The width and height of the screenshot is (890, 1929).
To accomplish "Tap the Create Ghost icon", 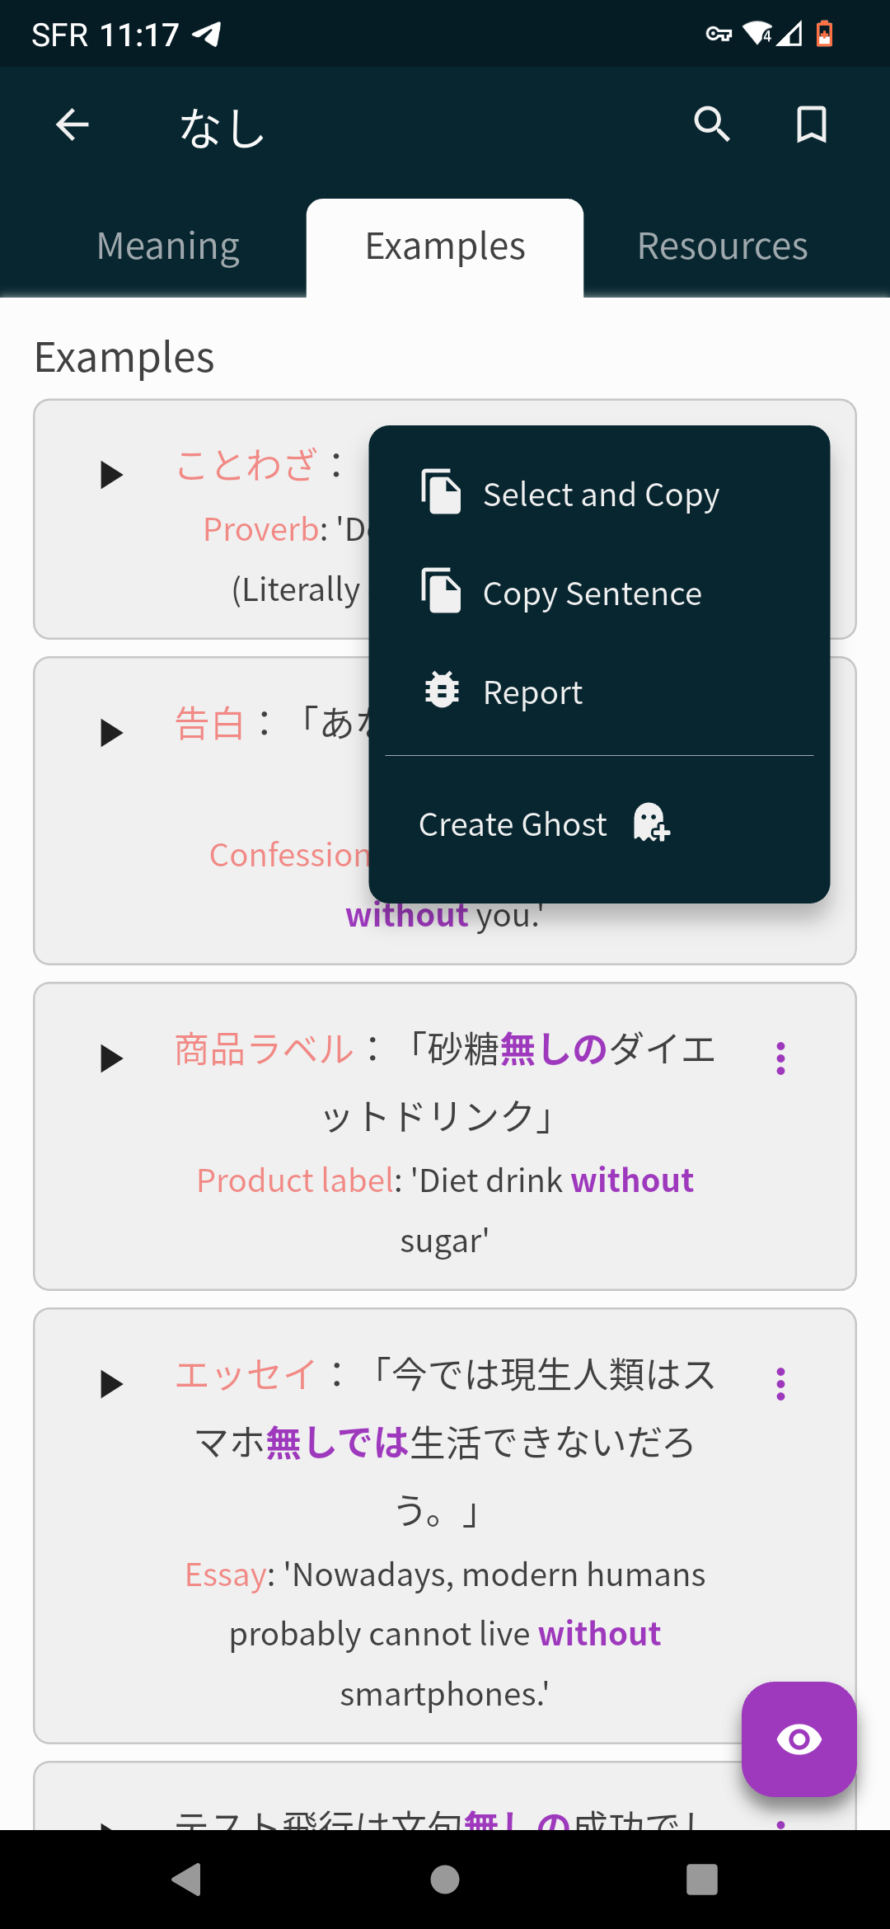I will coord(651,823).
